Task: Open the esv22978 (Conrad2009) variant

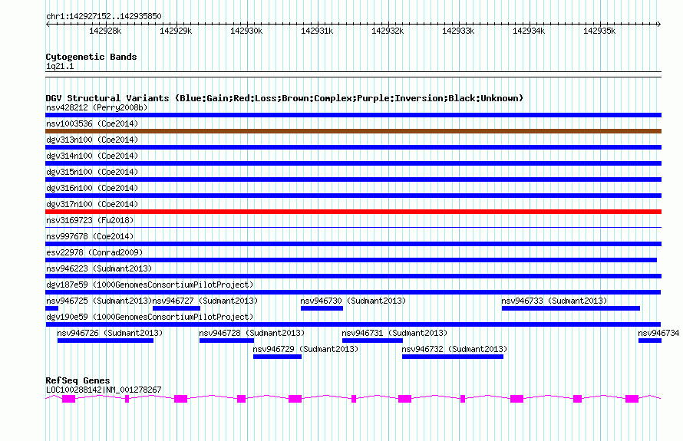Action: pos(94,252)
